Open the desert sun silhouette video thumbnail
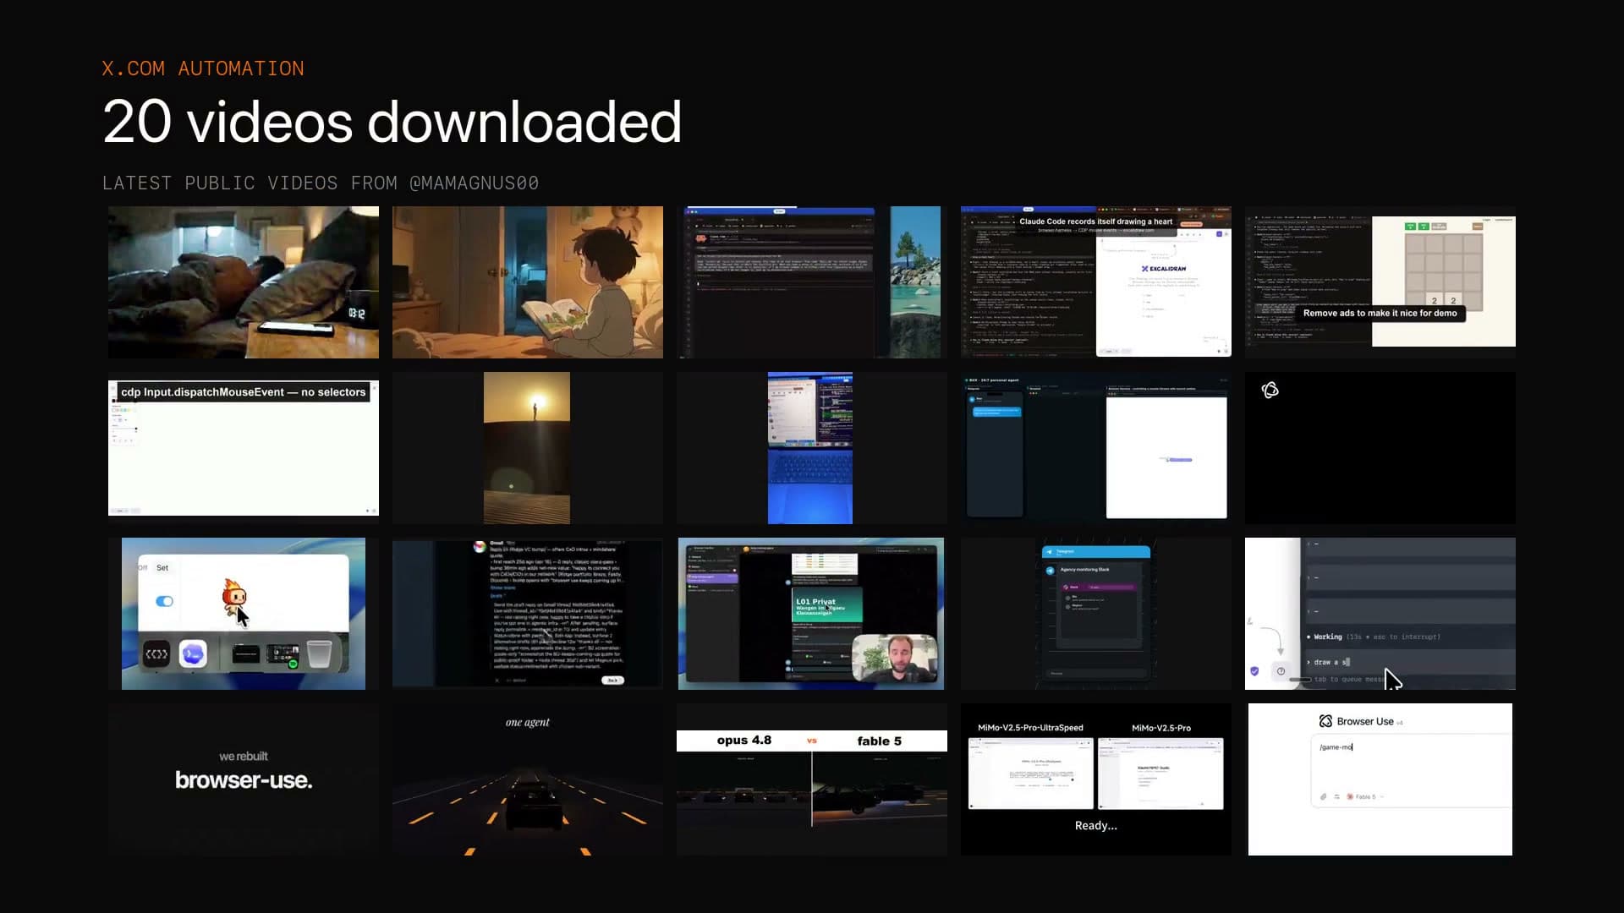The image size is (1624, 913). point(527,448)
